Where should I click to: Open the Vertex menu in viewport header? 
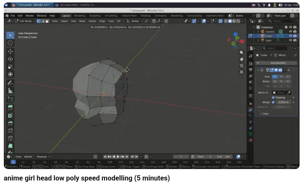(x=92, y=21)
